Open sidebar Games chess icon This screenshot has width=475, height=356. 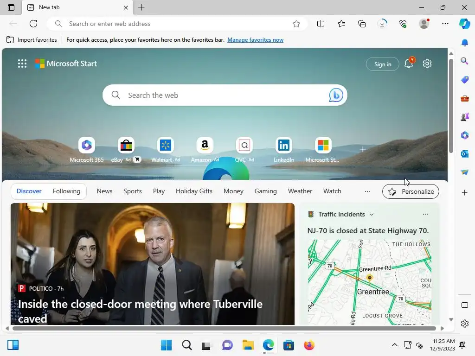tap(465, 116)
